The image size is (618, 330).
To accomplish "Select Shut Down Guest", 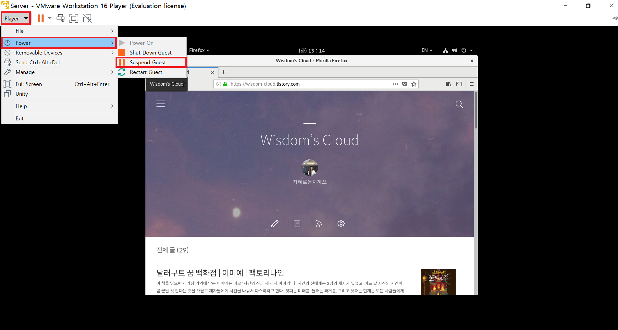I will click(151, 53).
